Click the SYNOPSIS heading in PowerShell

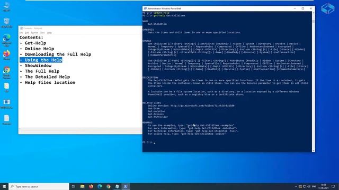click(148, 30)
